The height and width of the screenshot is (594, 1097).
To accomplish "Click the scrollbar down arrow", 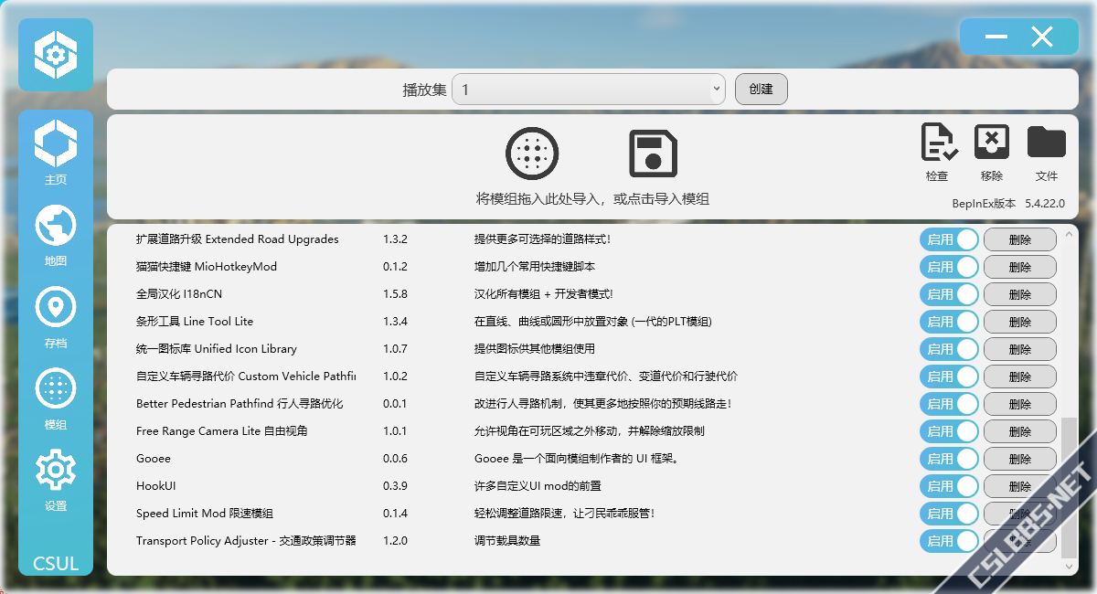I will point(1070,567).
